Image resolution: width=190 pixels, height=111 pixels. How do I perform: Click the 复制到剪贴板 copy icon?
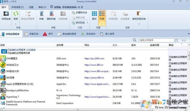coord(139,14)
